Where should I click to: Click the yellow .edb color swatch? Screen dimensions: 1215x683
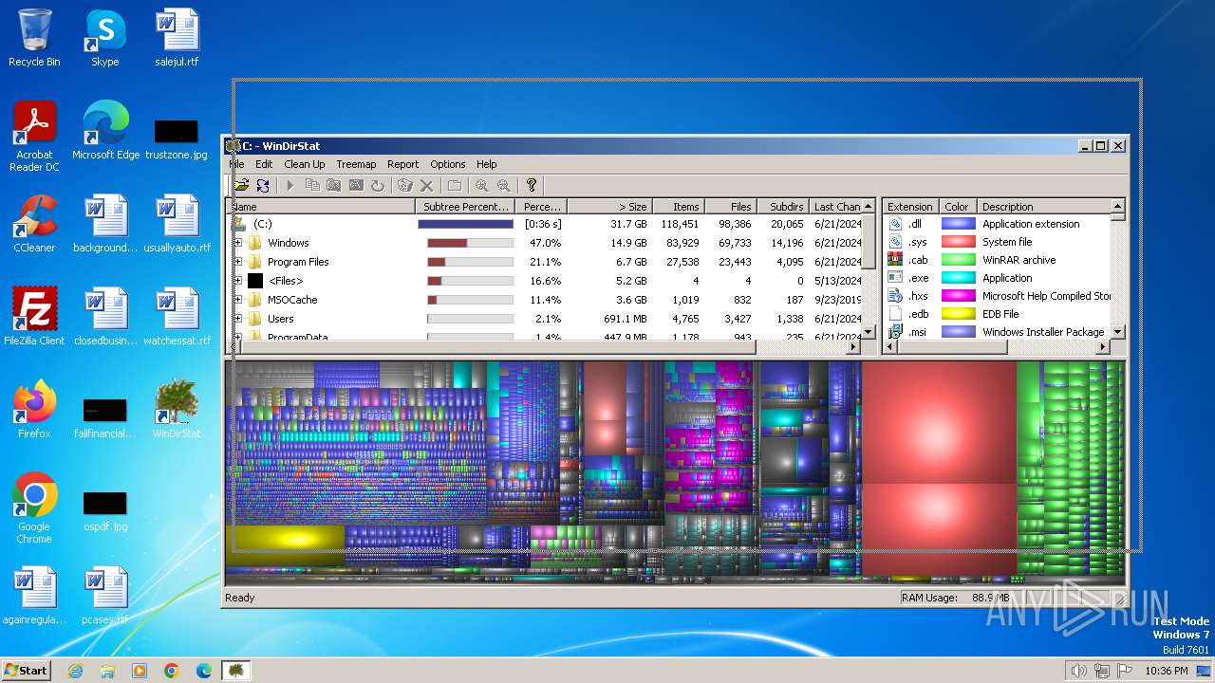point(958,314)
